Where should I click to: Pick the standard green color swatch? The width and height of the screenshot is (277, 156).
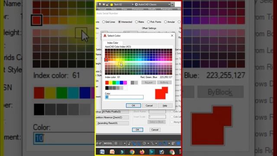(x=114, y=83)
